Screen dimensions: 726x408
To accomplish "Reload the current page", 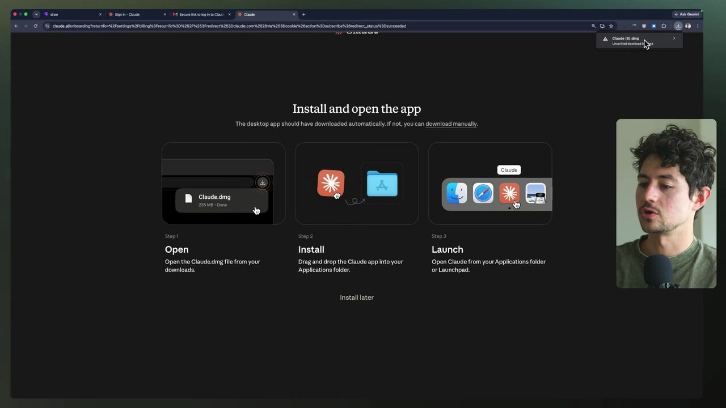I will [35, 26].
